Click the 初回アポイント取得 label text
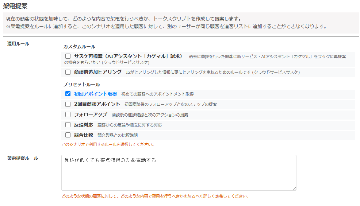This screenshot has height=206, width=360. [x=95, y=94]
